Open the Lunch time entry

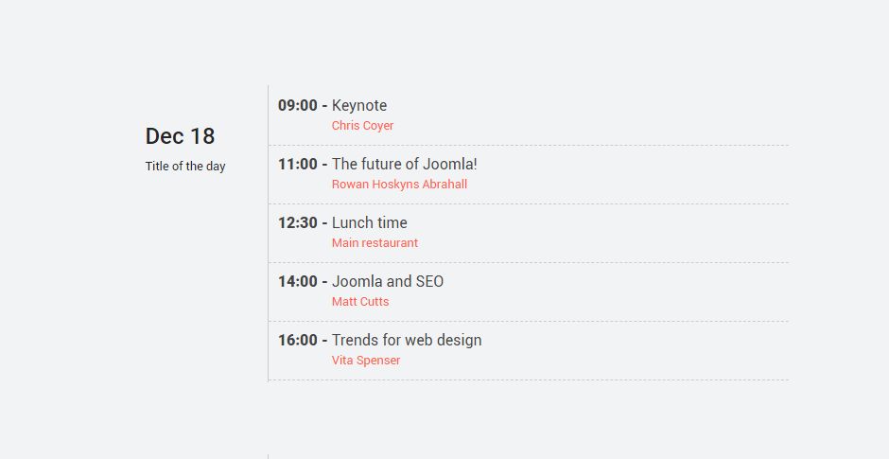coord(369,222)
